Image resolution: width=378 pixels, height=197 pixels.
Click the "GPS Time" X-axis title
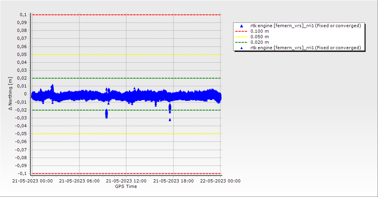tap(126, 186)
